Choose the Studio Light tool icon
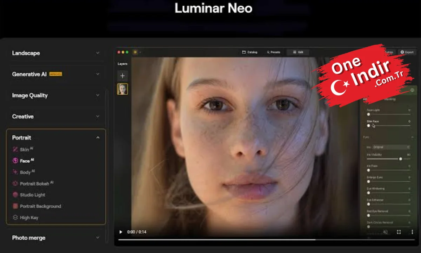The width and height of the screenshot is (421, 253). pos(15,195)
